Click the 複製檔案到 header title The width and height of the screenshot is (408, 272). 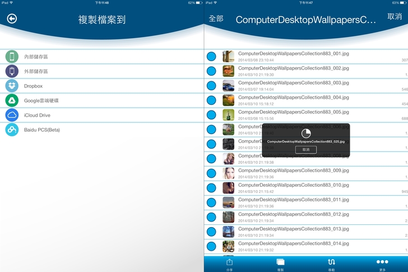coord(102,20)
